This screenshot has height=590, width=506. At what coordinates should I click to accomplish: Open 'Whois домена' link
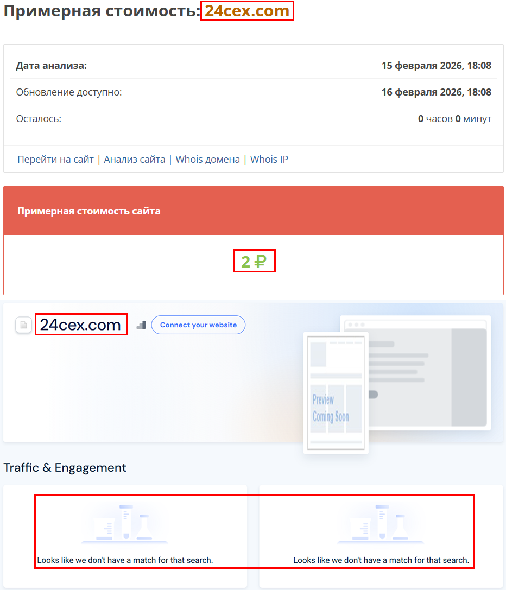coord(208,159)
